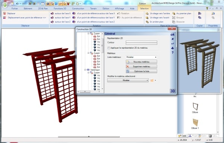224x143 pixels.
Task: Enable Appliquer la représentation 2D du matériau
Action: click(x=109, y=48)
